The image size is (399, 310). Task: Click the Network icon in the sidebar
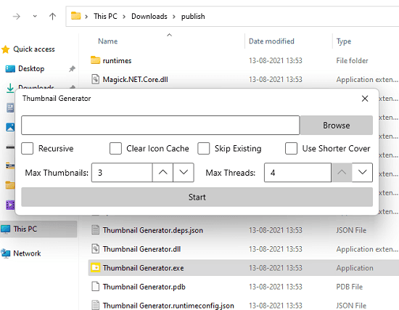[x=5, y=253]
